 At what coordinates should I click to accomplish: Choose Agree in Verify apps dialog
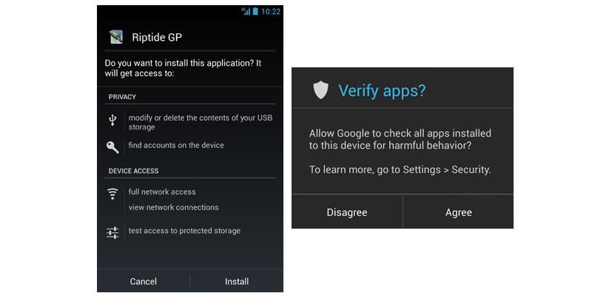tap(458, 212)
